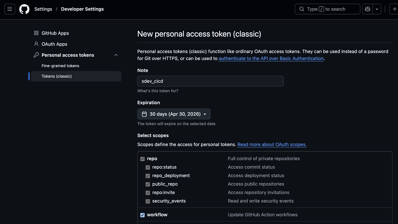Toggle the repo:status checkbox

click(x=148, y=167)
